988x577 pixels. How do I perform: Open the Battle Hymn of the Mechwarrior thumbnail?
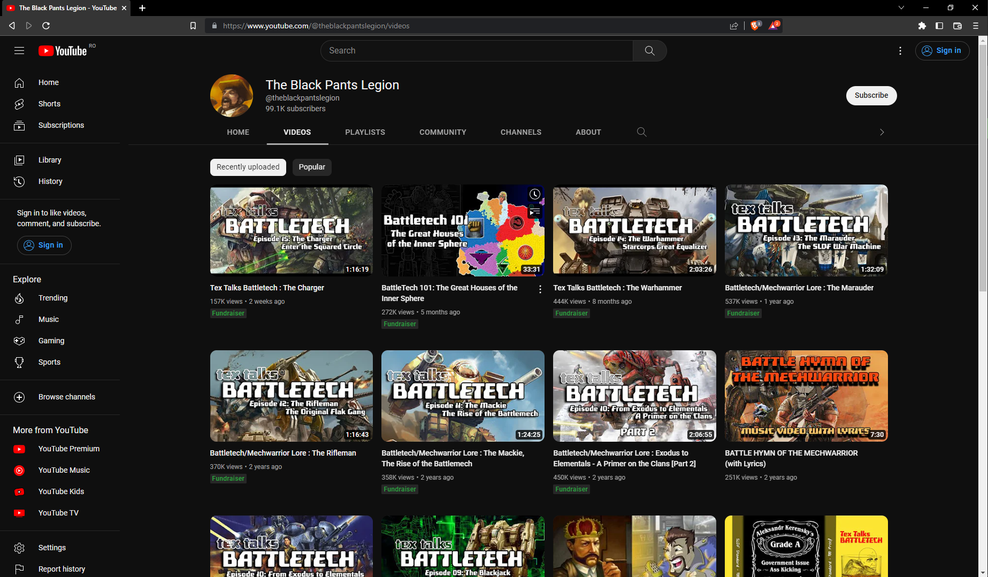click(806, 396)
